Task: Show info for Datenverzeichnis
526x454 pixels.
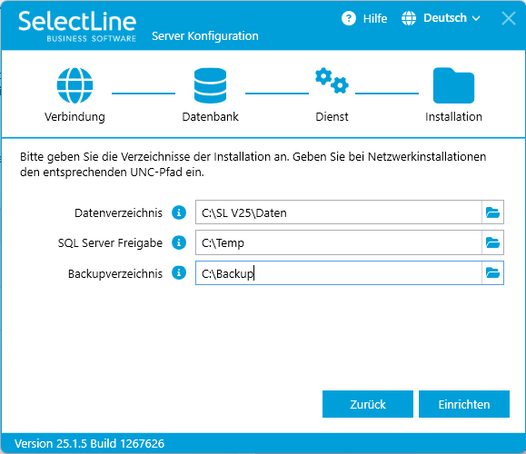Action: 179,212
